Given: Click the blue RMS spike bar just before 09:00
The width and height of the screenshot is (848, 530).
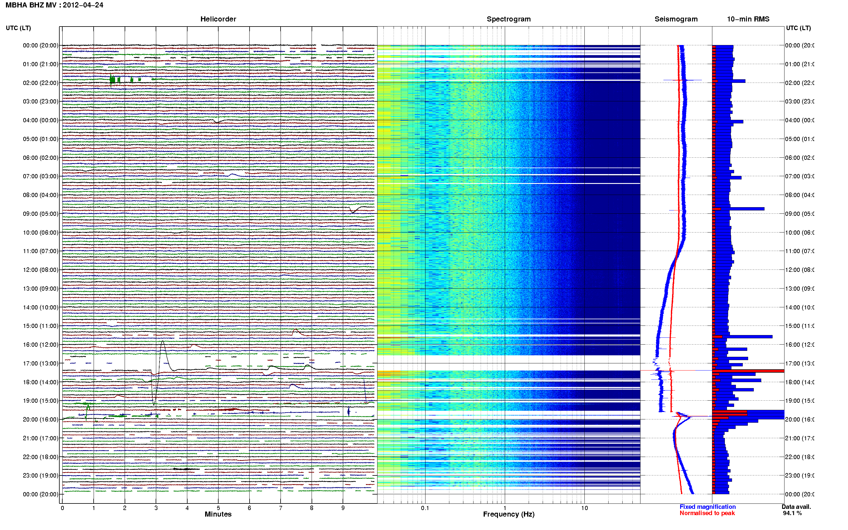Looking at the screenshot, I should coord(738,209).
